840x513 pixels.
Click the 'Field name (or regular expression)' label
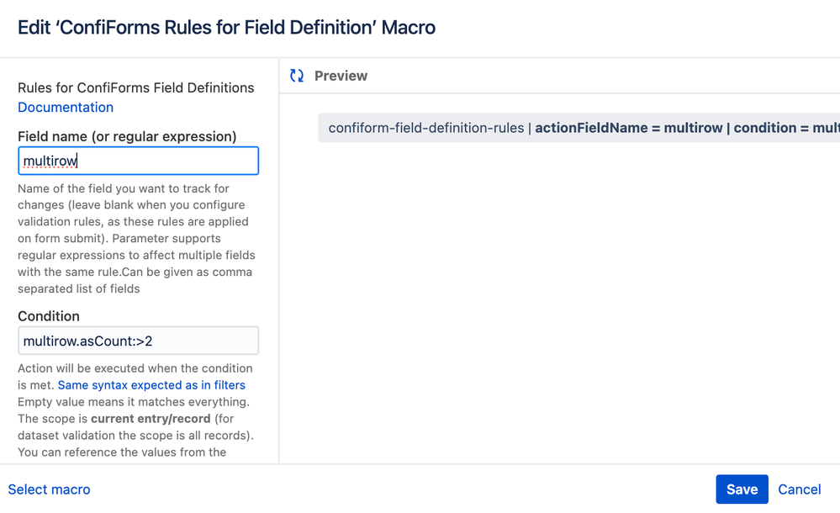[127, 136]
